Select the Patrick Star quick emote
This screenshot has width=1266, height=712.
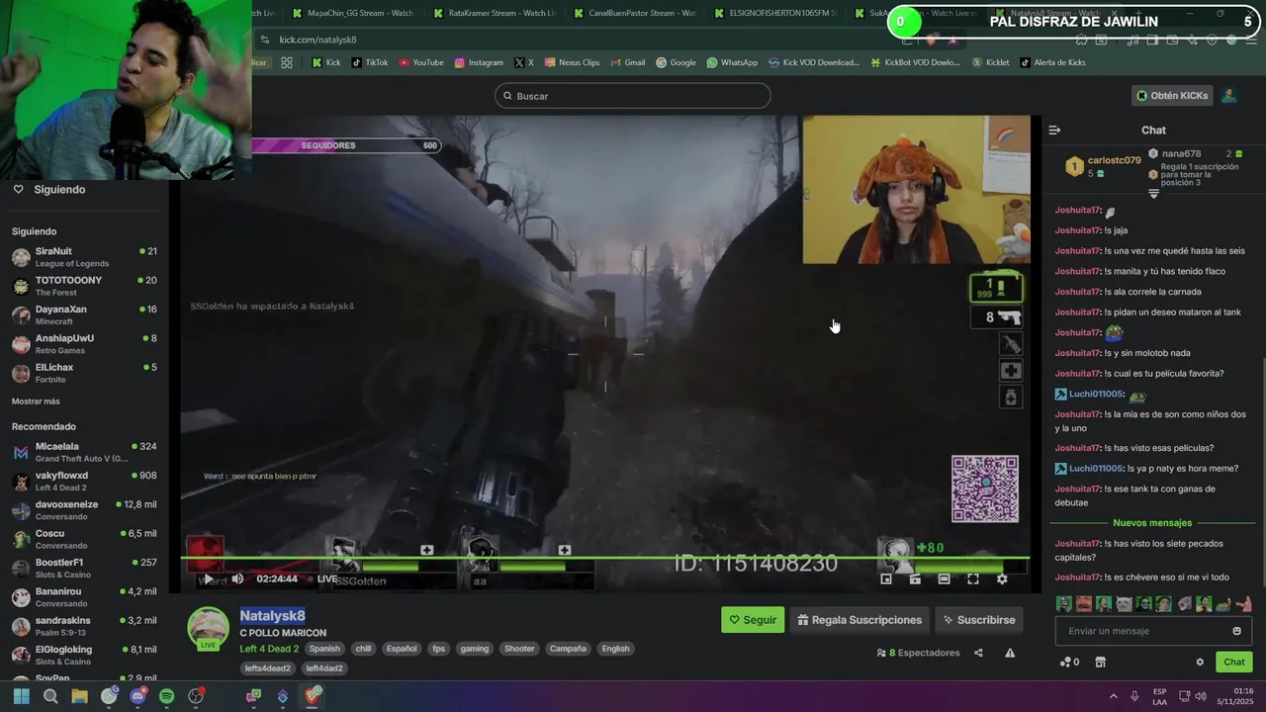(x=1243, y=603)
